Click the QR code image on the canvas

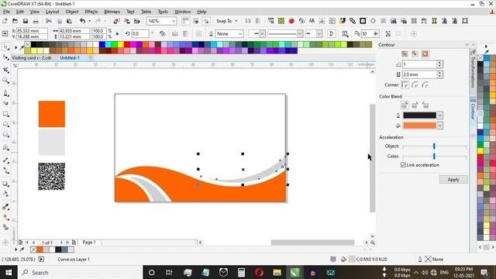click(52, 177)
